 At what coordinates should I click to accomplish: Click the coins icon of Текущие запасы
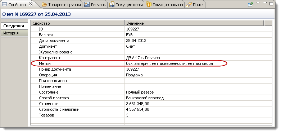pos(149,4)
